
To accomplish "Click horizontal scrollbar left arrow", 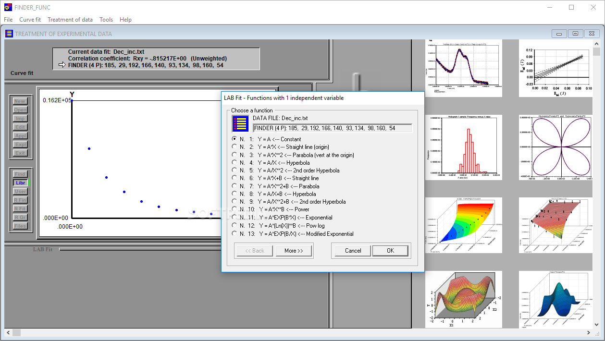I will tap(8, 332).
